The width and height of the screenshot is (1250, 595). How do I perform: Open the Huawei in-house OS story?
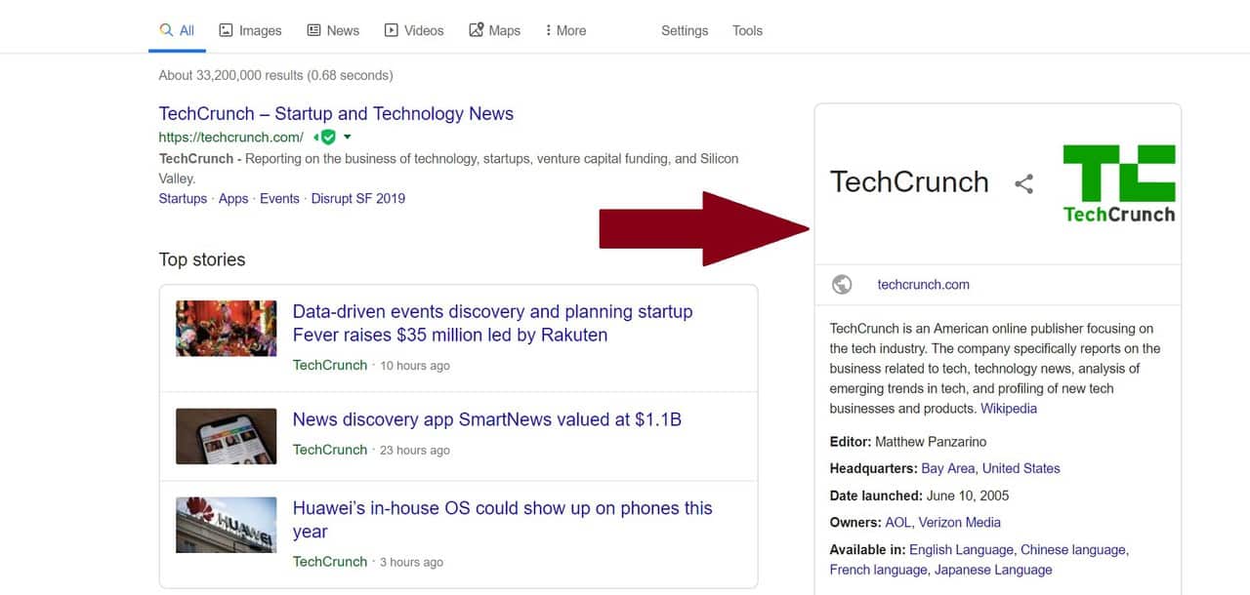click(503, 520)
